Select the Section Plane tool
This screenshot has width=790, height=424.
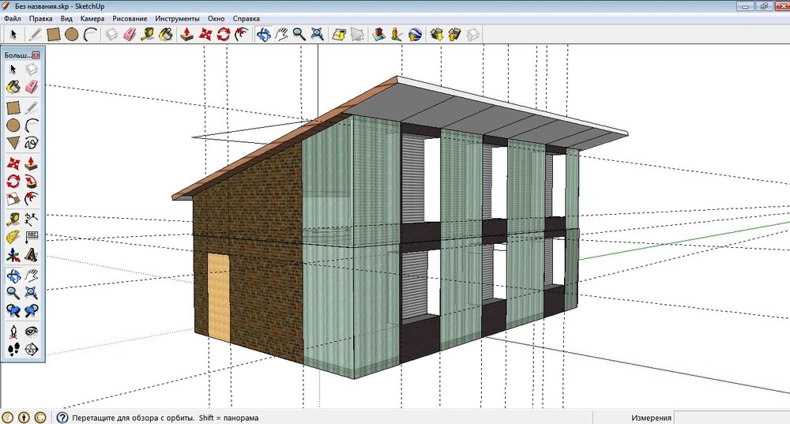tap(32, 348)
